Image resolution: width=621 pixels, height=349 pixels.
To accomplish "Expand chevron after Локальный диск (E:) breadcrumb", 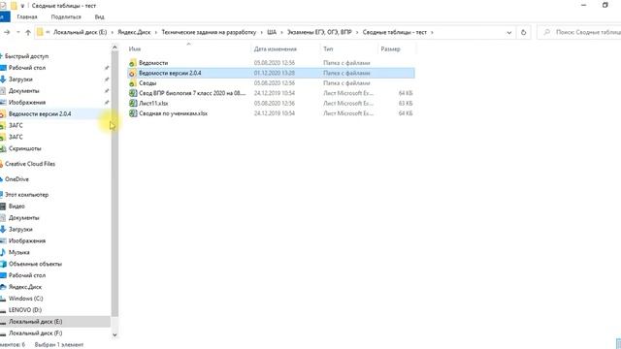I will (113, 32).
